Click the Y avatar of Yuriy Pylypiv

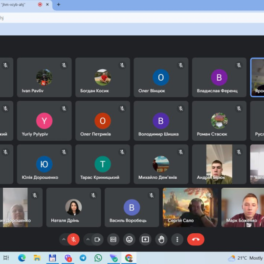pos(44,121)
